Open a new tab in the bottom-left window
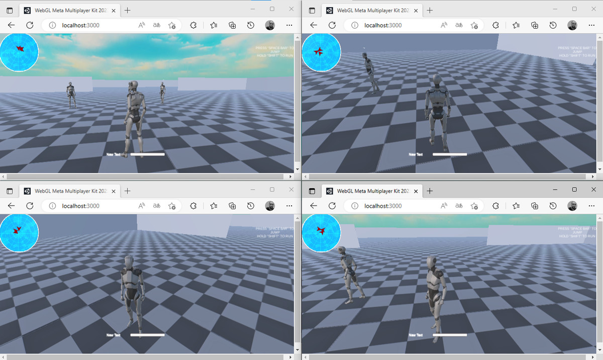This screenshot has height=360, width=603. coord(128,191)
